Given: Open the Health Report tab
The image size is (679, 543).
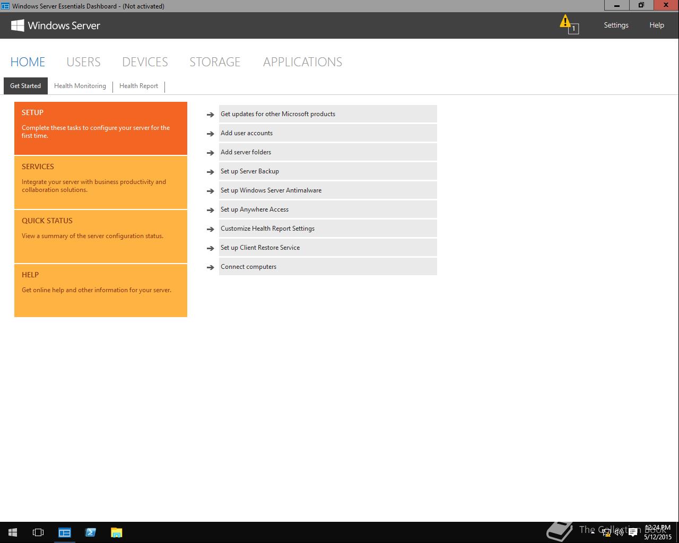Looking at the screenshot, I should pos(138,86).
